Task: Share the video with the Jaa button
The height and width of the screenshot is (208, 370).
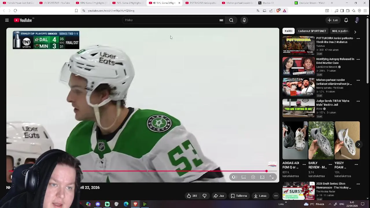Action: (219, 196)
